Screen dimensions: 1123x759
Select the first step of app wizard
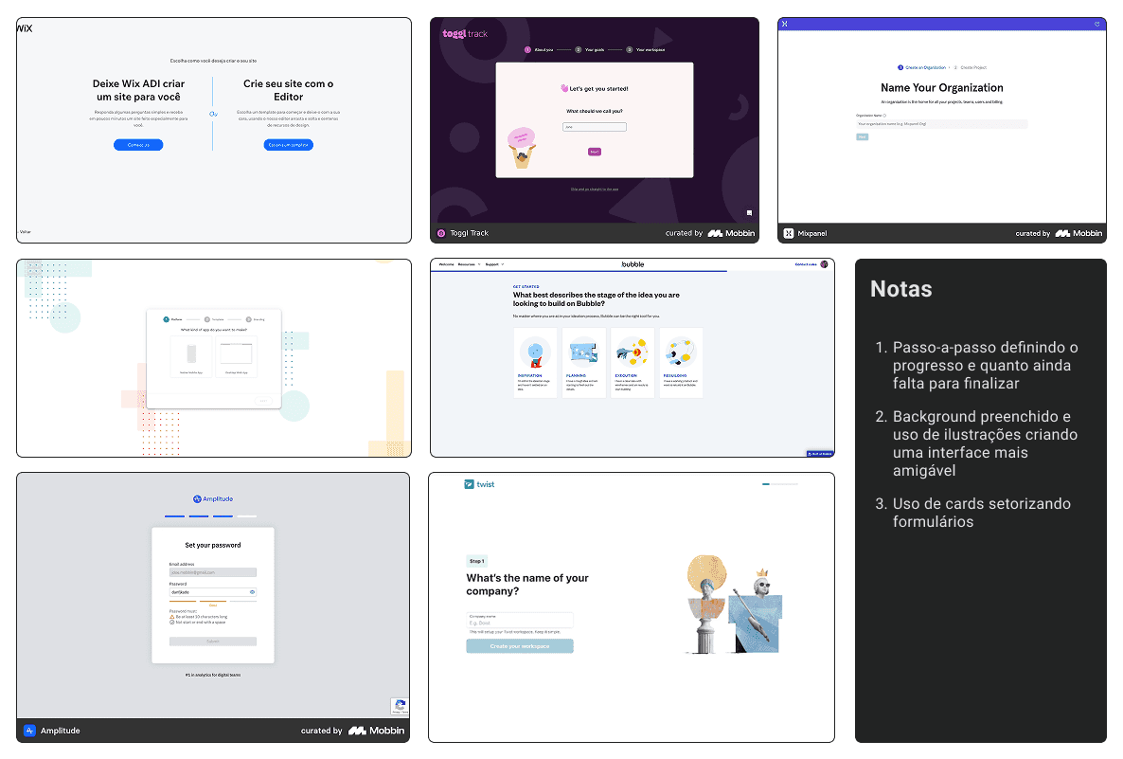tap(172, 319)
